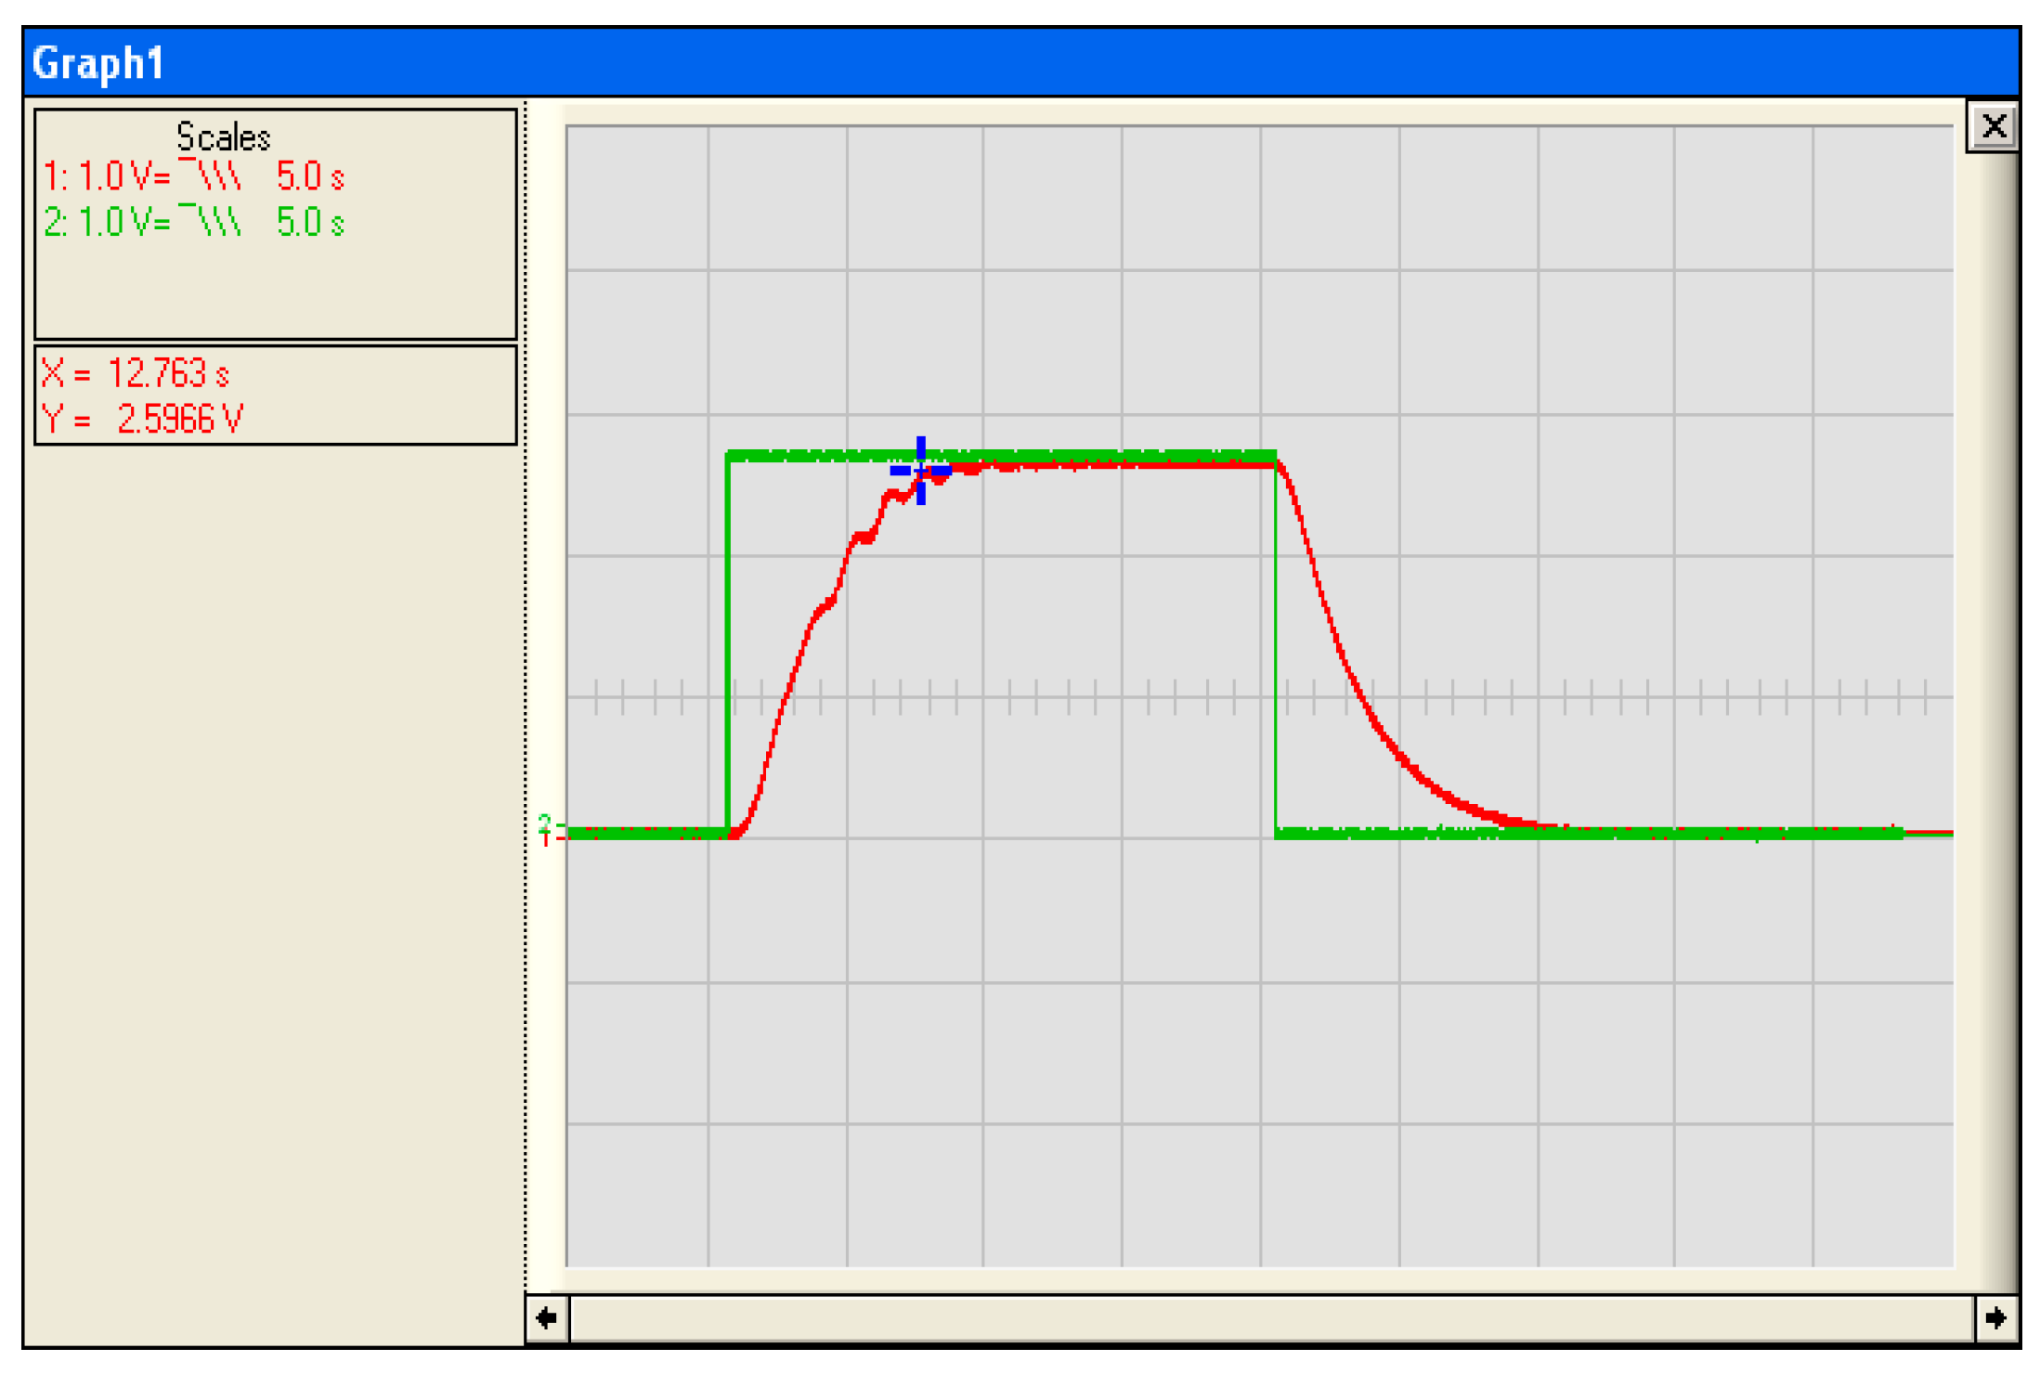
Task: Close the Graph1 plot with X button
Action: point(1993,126)
